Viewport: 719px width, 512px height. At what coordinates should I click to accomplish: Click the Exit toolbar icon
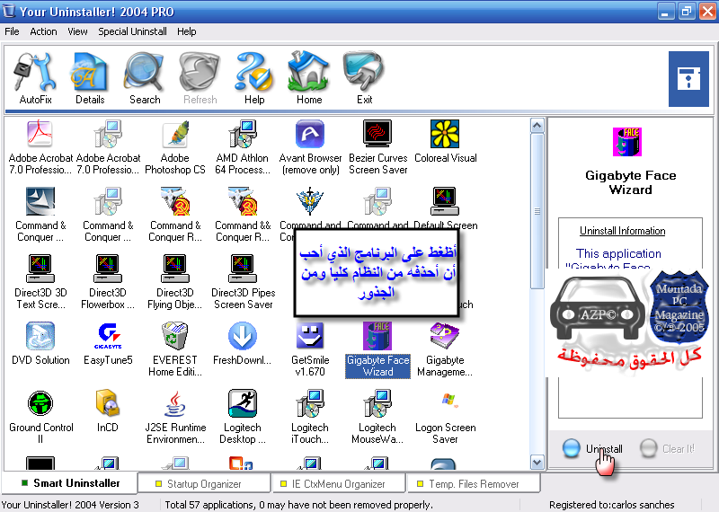coord(364,78)
